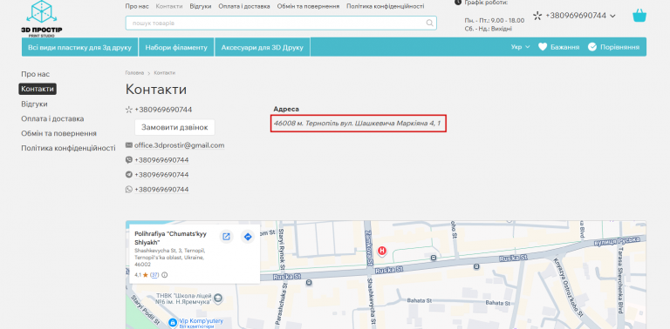Image resolution: width=670 pixels, height=329 pixels.
Task: Expand the header phone number dropdown
Action: click(612, 17)
